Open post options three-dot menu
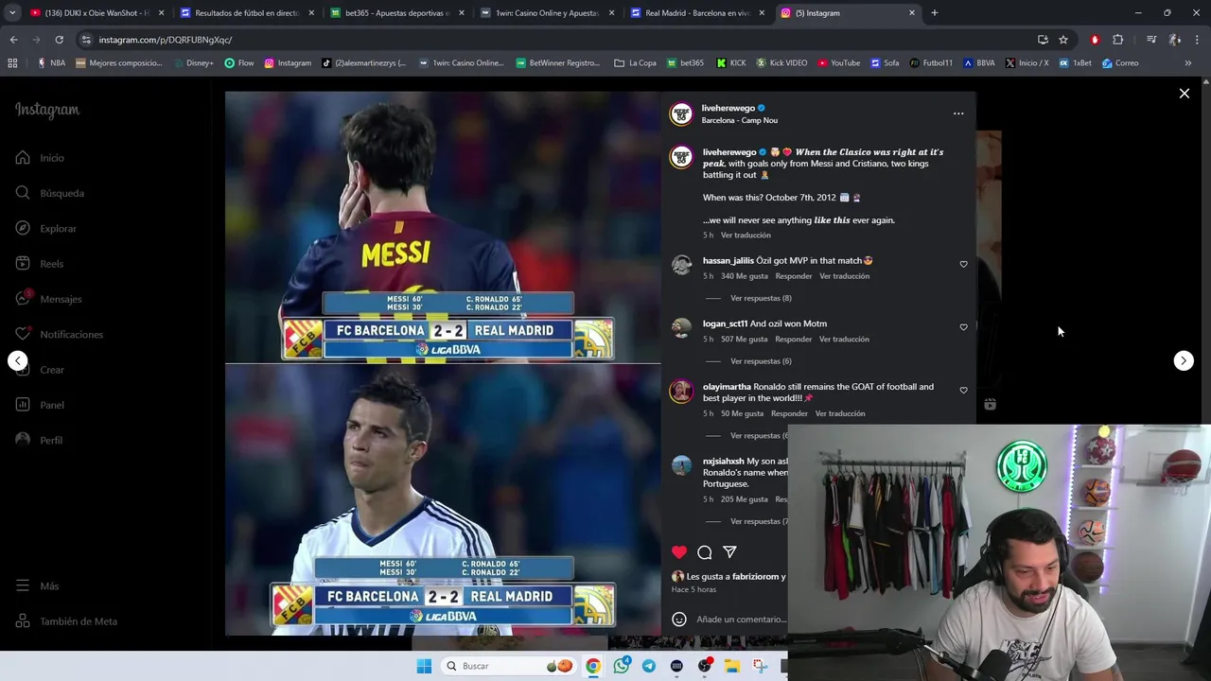This screenshot has width=1211, height=681. pyautogui.click(x=958, y=113)
